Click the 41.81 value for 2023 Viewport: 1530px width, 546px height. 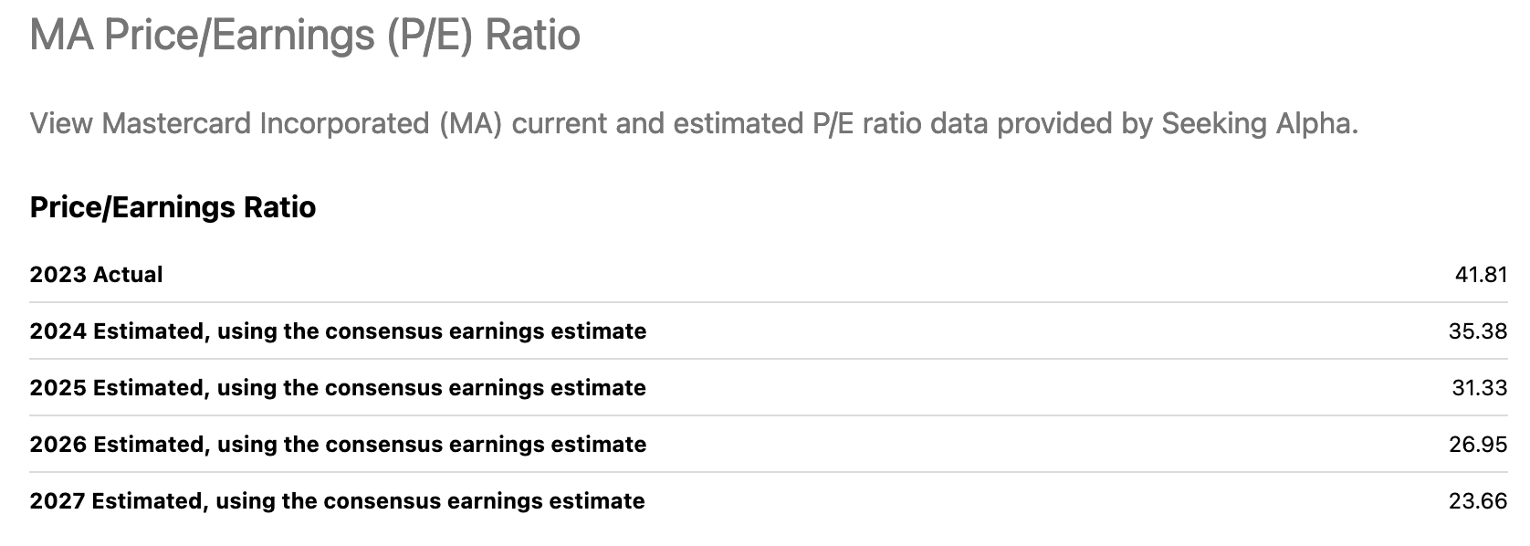click(1481, 275)
